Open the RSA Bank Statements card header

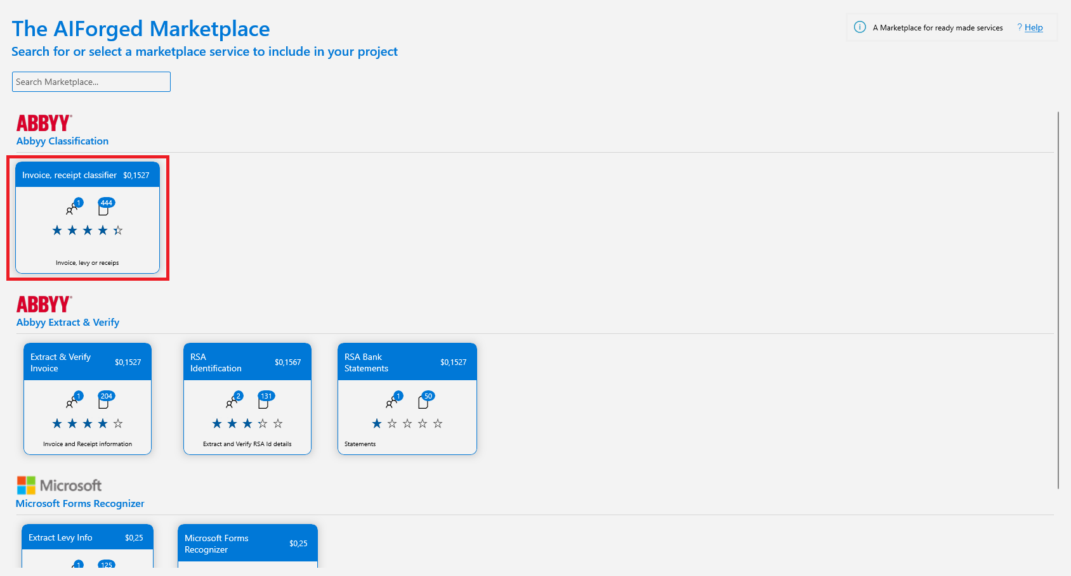(x=407, y=362)
